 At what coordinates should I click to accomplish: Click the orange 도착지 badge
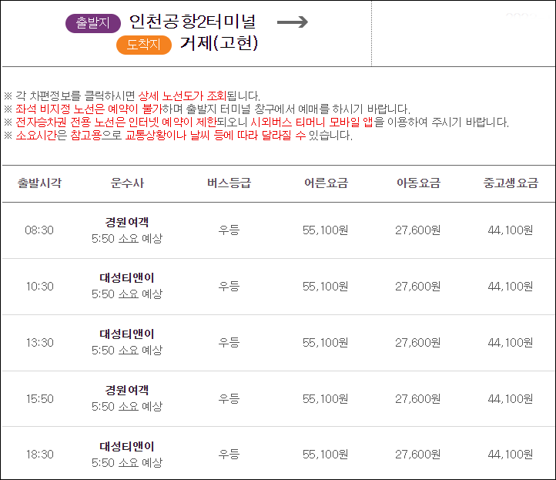click(x=144, y=45)
